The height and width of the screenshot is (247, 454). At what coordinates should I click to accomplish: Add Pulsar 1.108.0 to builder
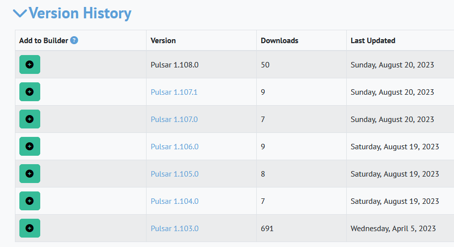(x=29, y=64)
